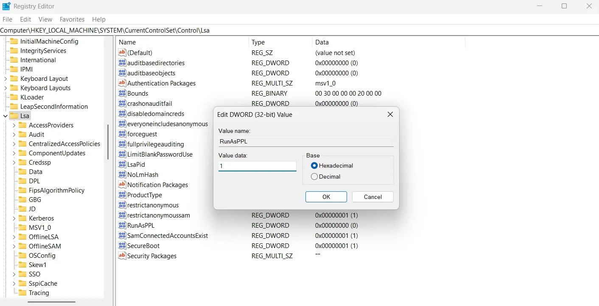Select the Decimal base option
The image size is (599, 306).
click(x=314, y=176)
